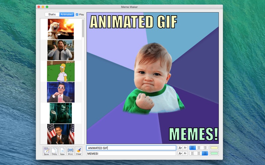
Task: Left-align the bottom caption
Action: 193,153
